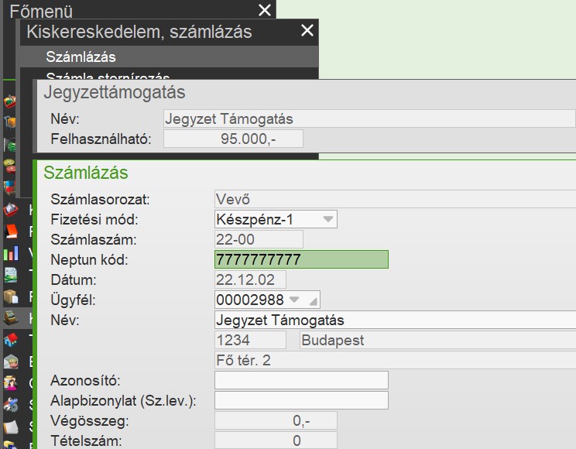This screenshot has height=449, width=576.
Task: Click the Ügyfél label
Action: pyautogui.click(x=73, y=300)
